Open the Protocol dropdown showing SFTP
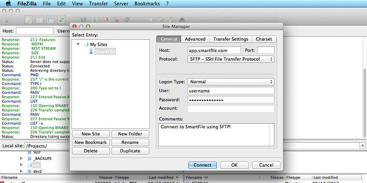Viewport: 367px width, 183px height. point(231,59)
